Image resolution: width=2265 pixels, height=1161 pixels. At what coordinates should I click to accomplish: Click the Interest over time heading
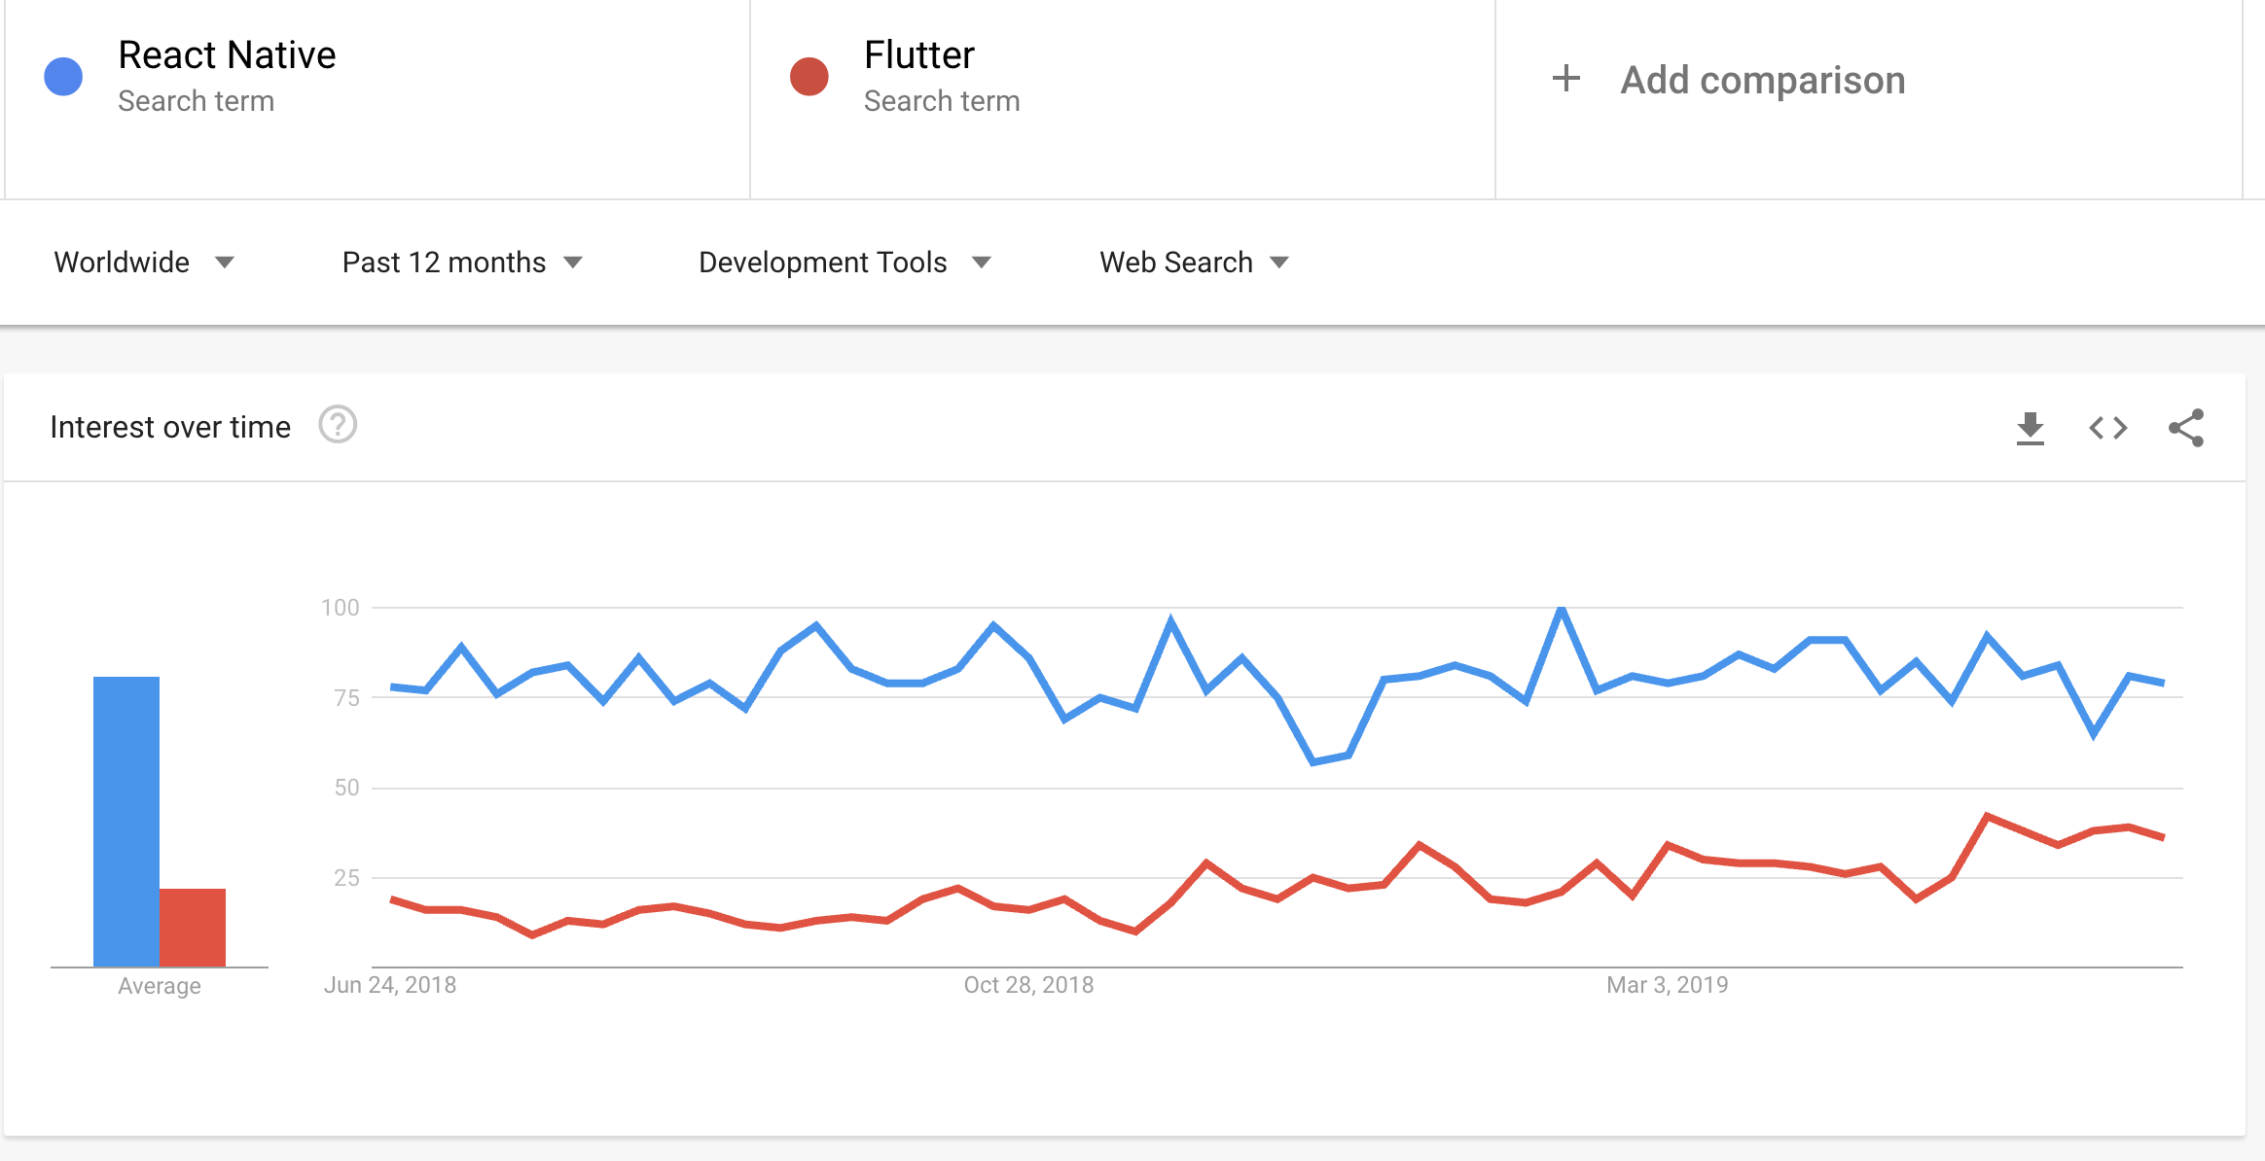click(x=170, y=427)
